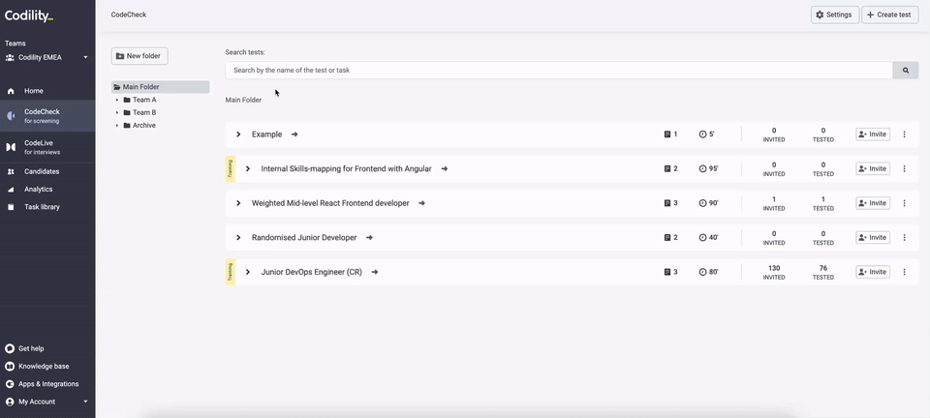This screenshot has height=418, width=930.
Task: Click arrow icon next to Example test
Action: 294,134
